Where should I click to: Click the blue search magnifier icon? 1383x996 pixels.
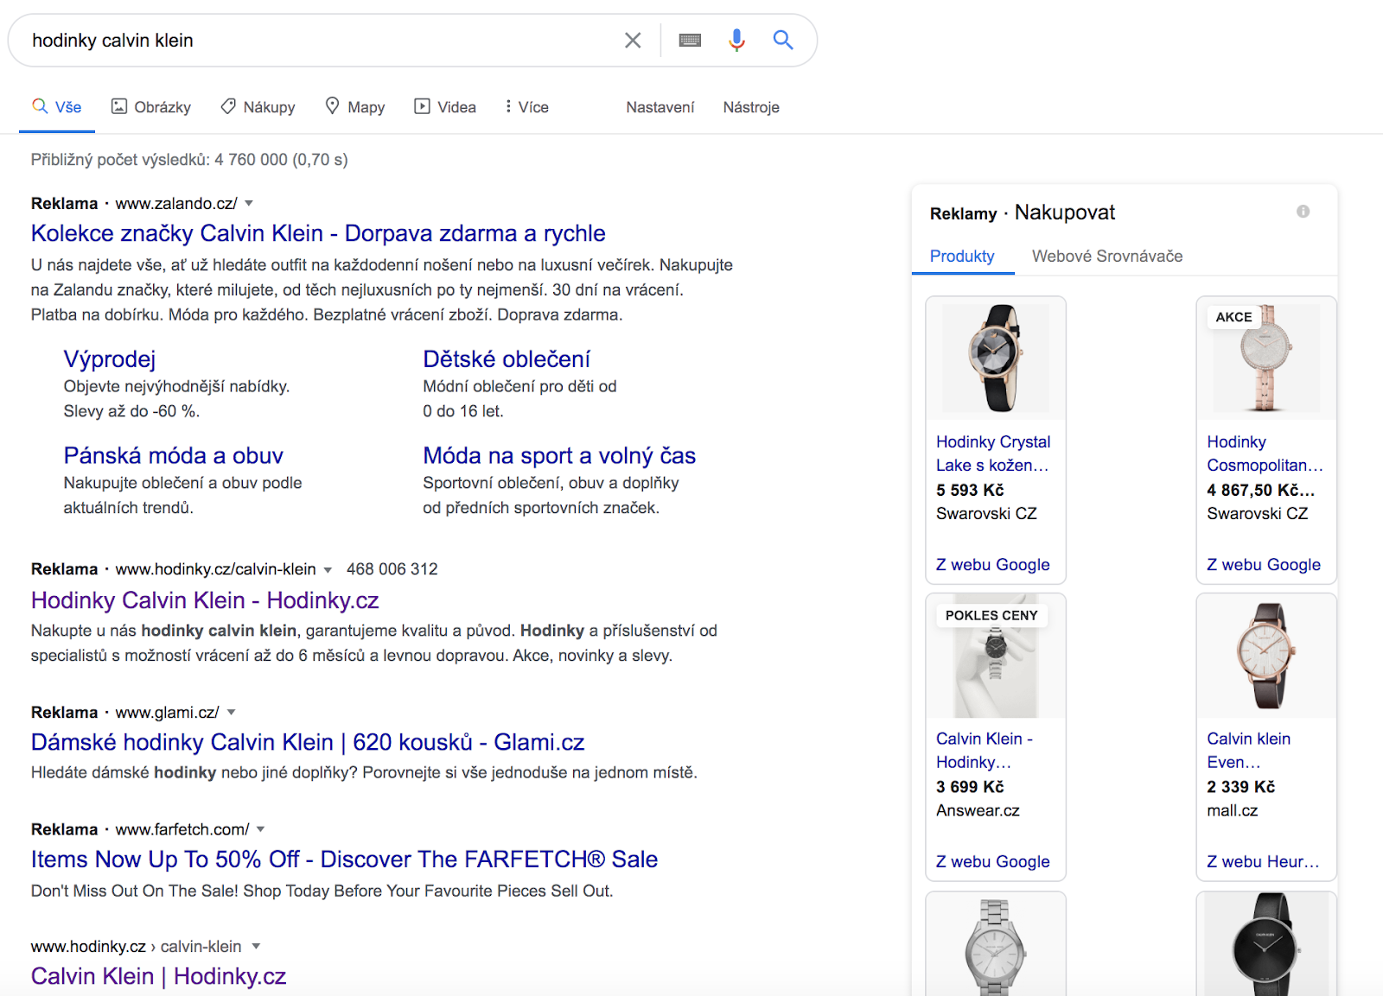click(x=783, y=40)
